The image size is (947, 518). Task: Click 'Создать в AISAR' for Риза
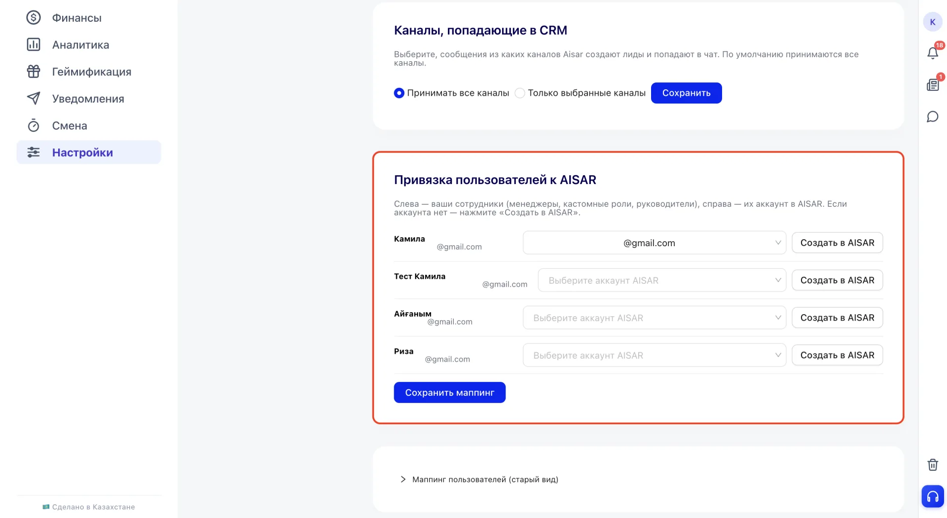[x=837, y=355]
